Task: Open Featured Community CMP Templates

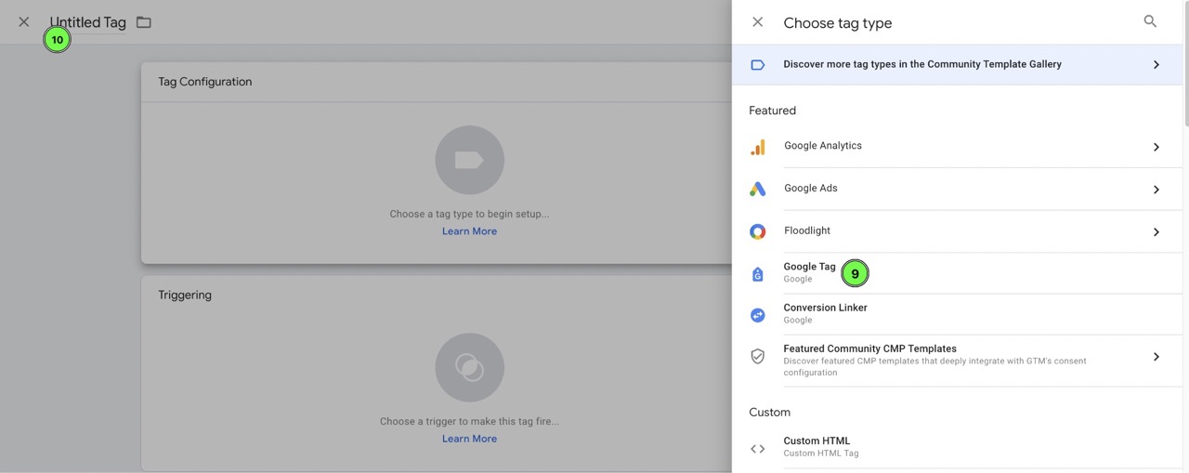Action: click(957, 360)
